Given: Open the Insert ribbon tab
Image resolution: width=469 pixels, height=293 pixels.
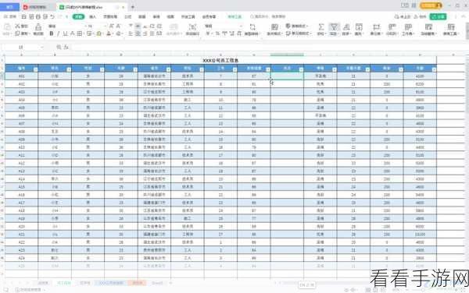Looking at the screenshot, I should 93,16.
